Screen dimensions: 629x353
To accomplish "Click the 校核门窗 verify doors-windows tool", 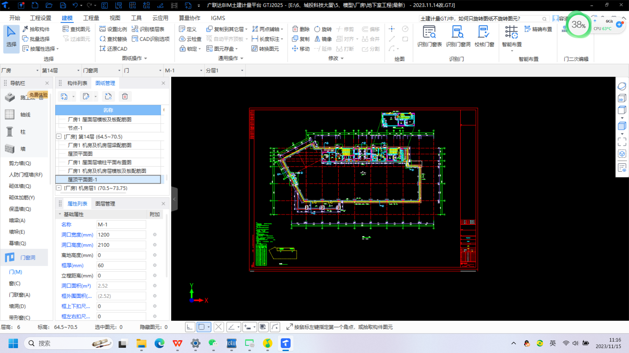I will tap(484, 36).
